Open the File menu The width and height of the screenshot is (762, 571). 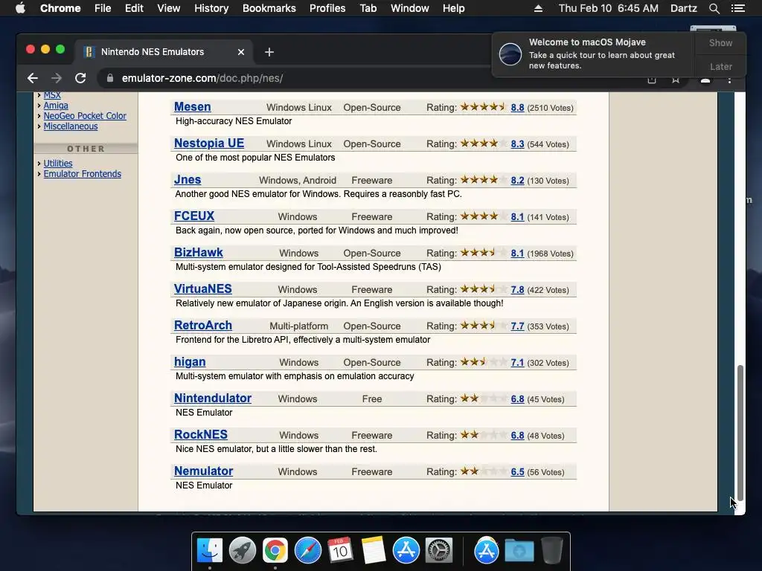(103, 8)
